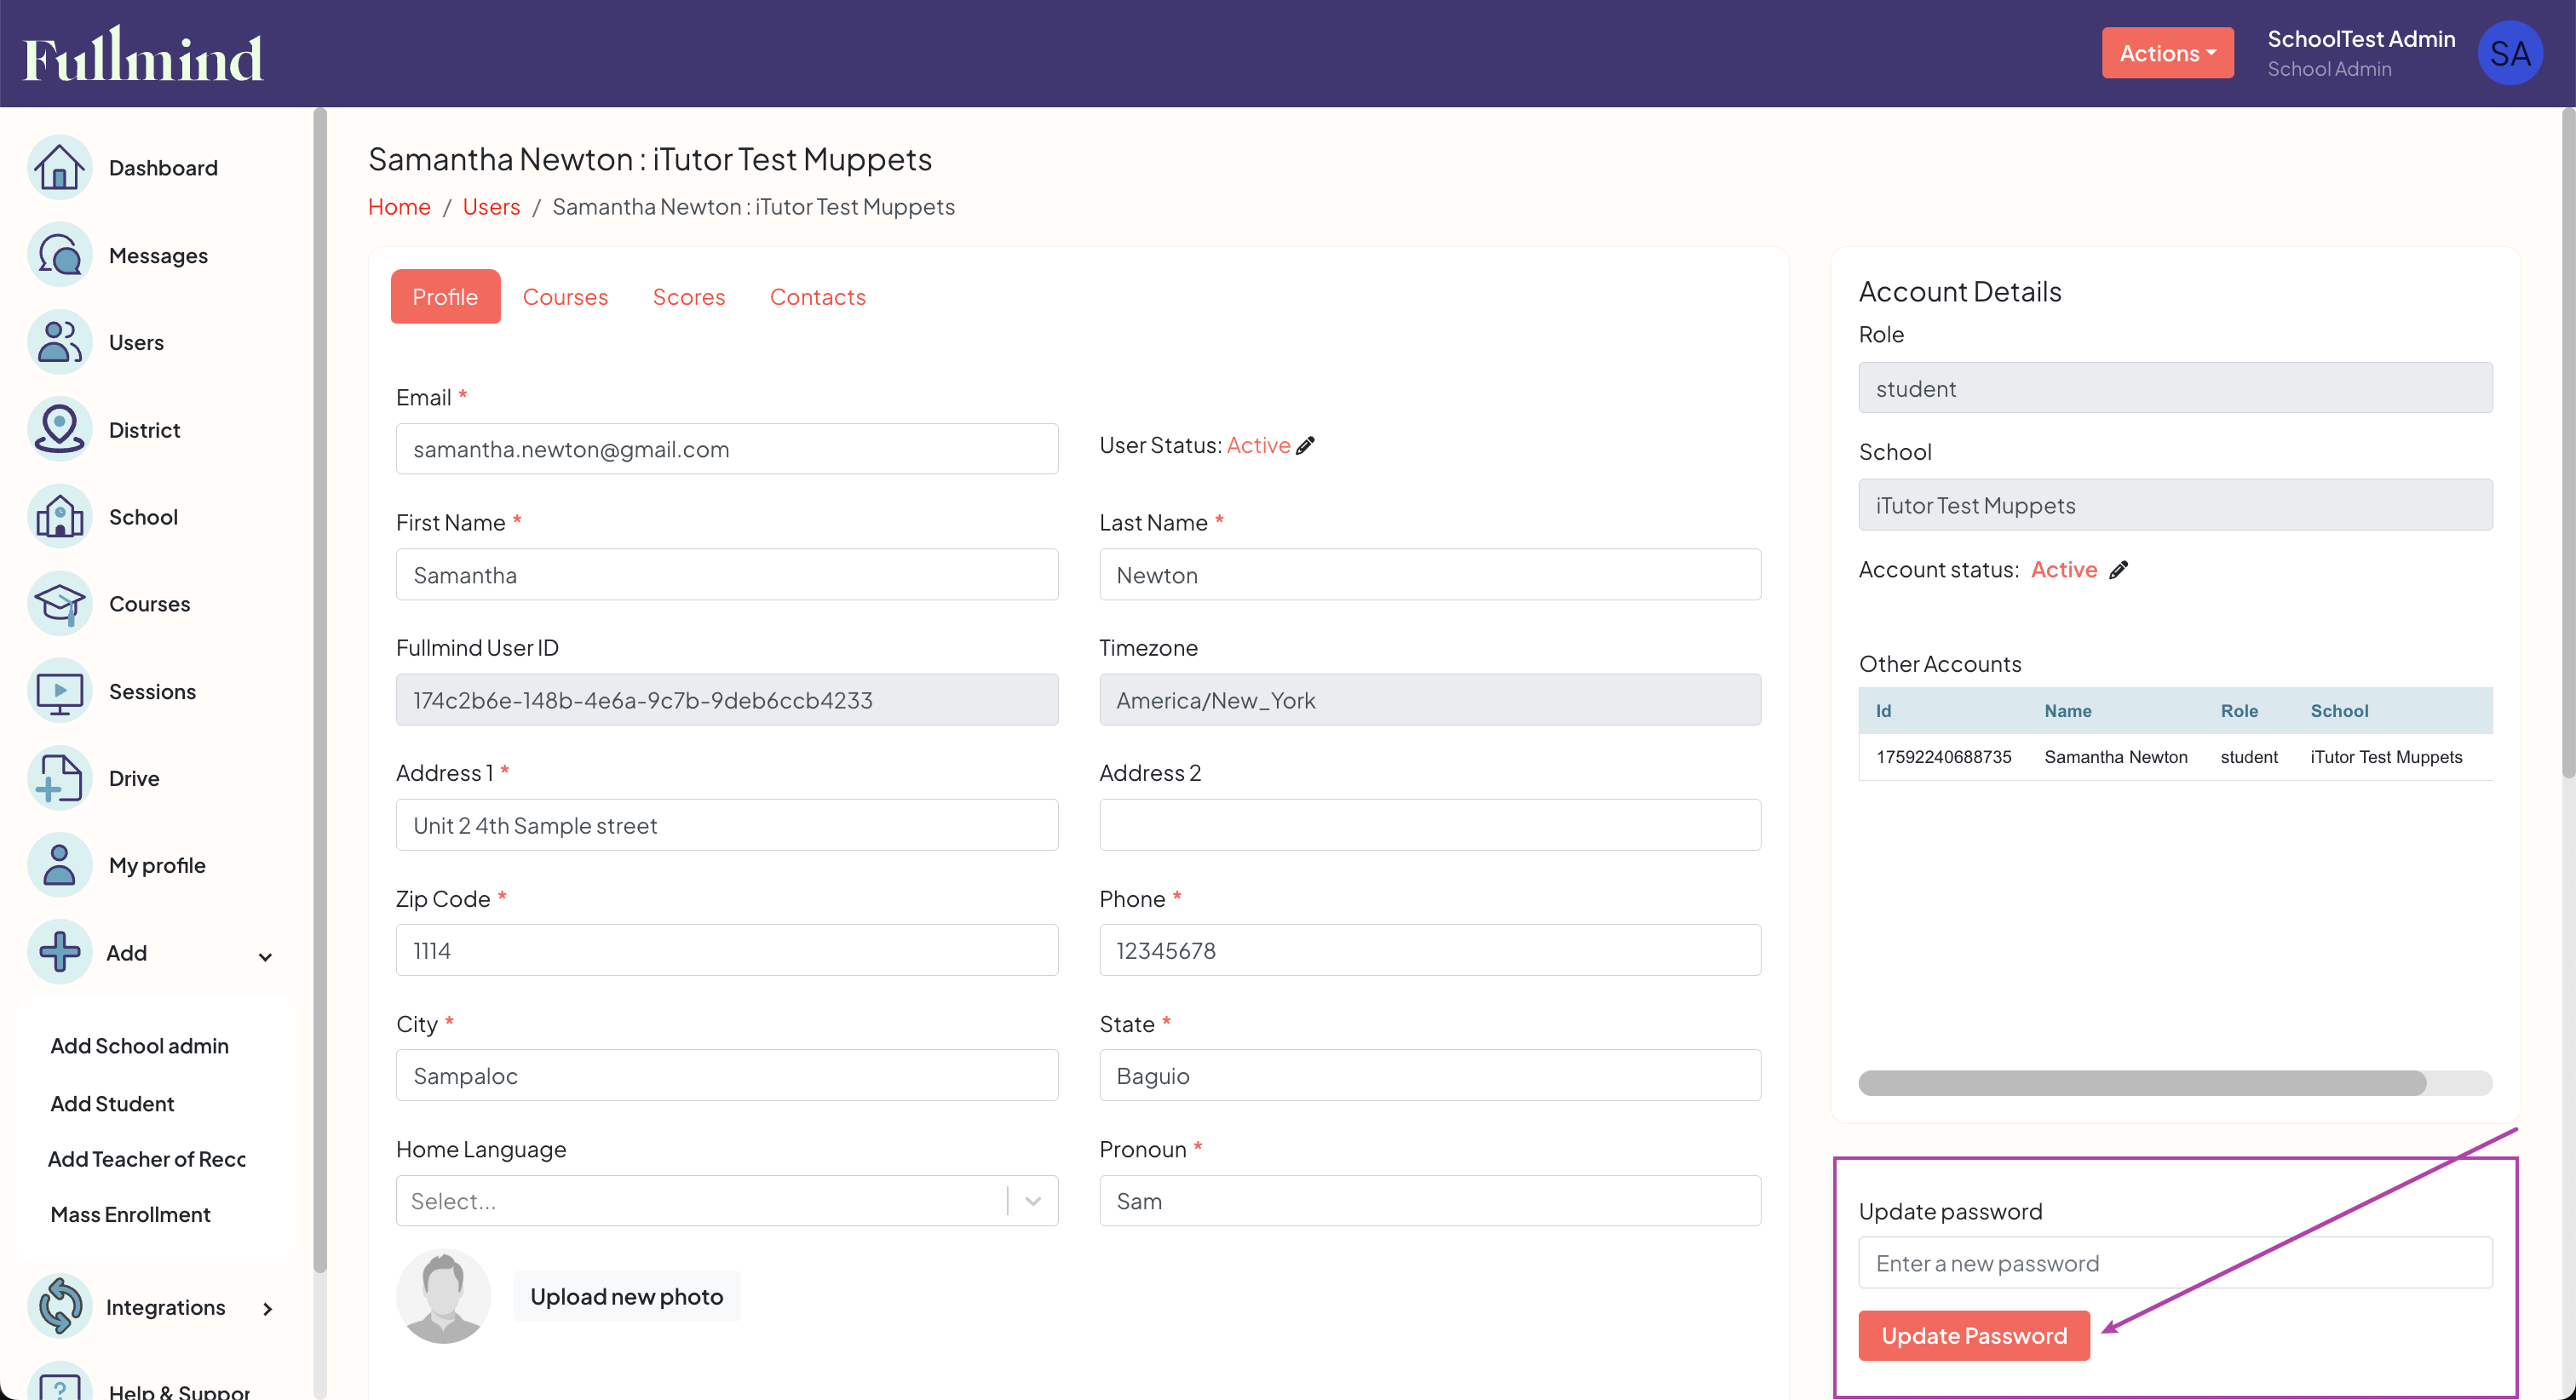2576x1400 pixels.
Task: Click the School iTutor Test Muppets field
Action: [2175, 505]
